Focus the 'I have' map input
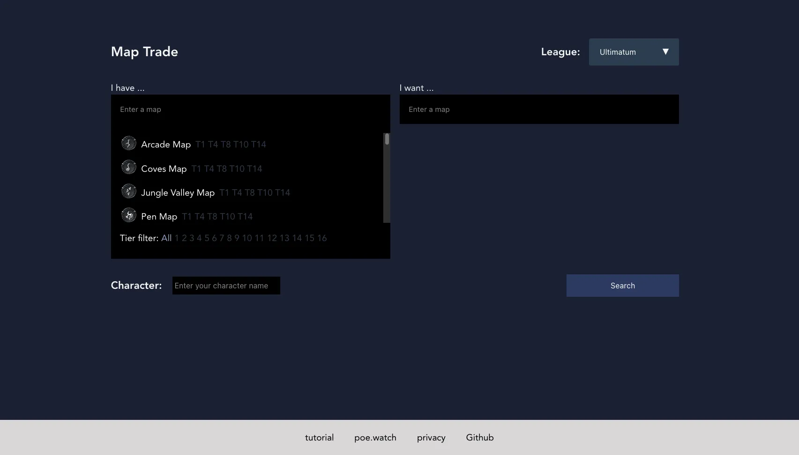This screenshot has width=799, height=455. point(250,110)
